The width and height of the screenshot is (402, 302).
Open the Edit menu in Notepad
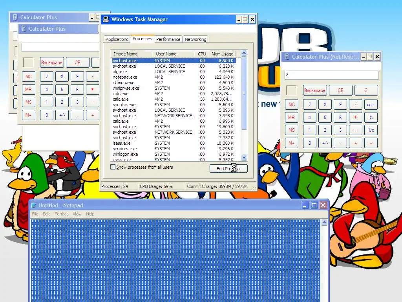coord(46,214)
